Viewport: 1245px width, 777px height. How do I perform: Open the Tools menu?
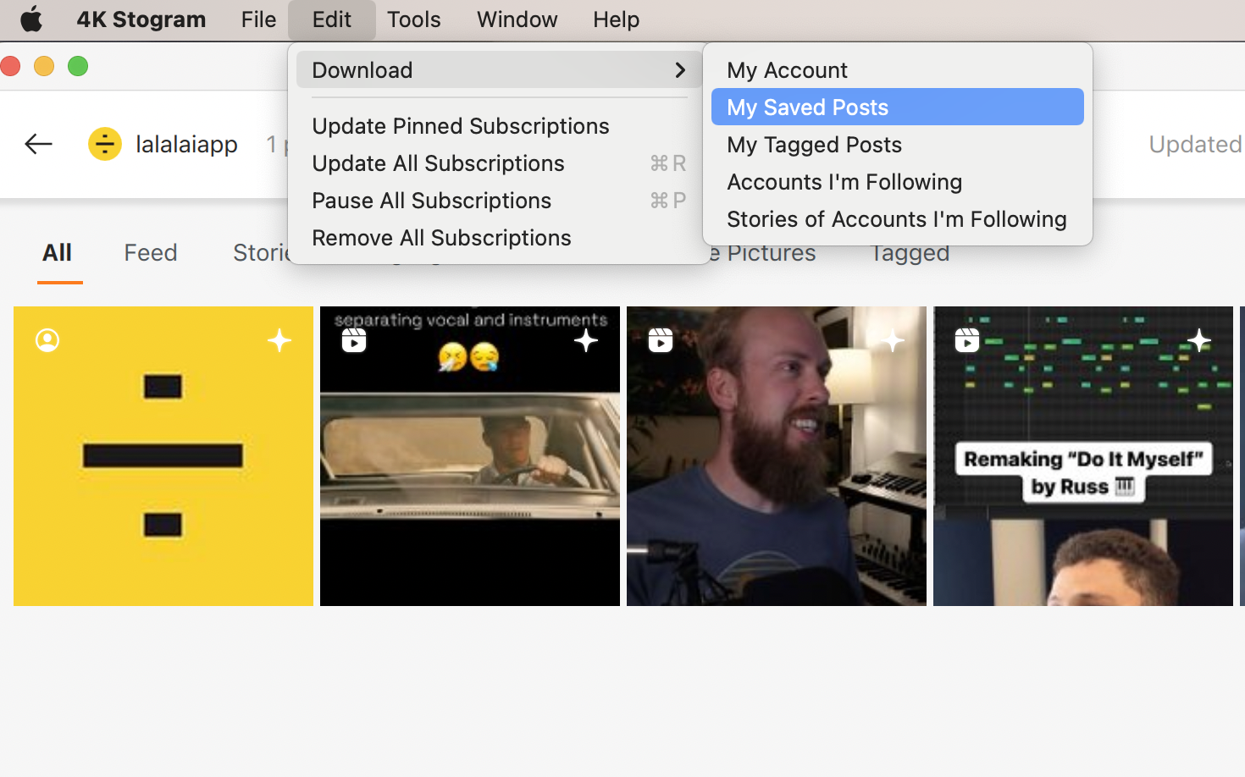pos(413,19)
